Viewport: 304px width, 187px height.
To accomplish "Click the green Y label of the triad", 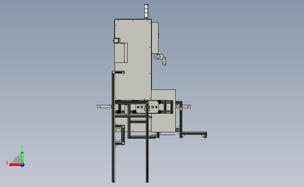I will point(22,148).
